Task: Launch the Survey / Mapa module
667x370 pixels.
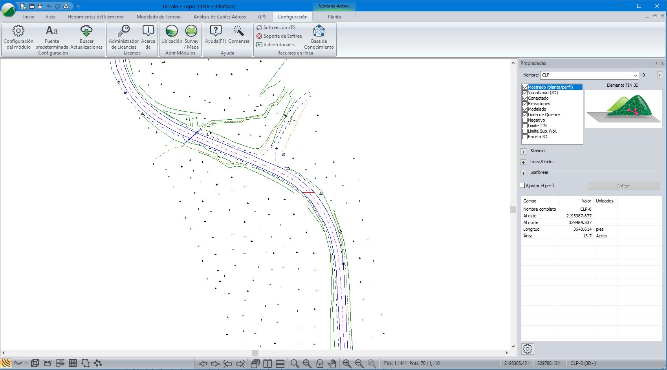Action: coord(191,31)
